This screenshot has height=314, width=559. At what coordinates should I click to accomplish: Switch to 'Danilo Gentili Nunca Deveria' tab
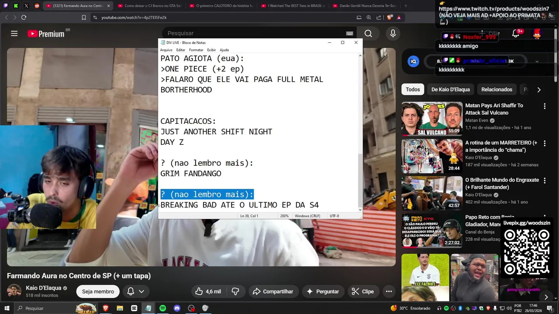(364, 6)
